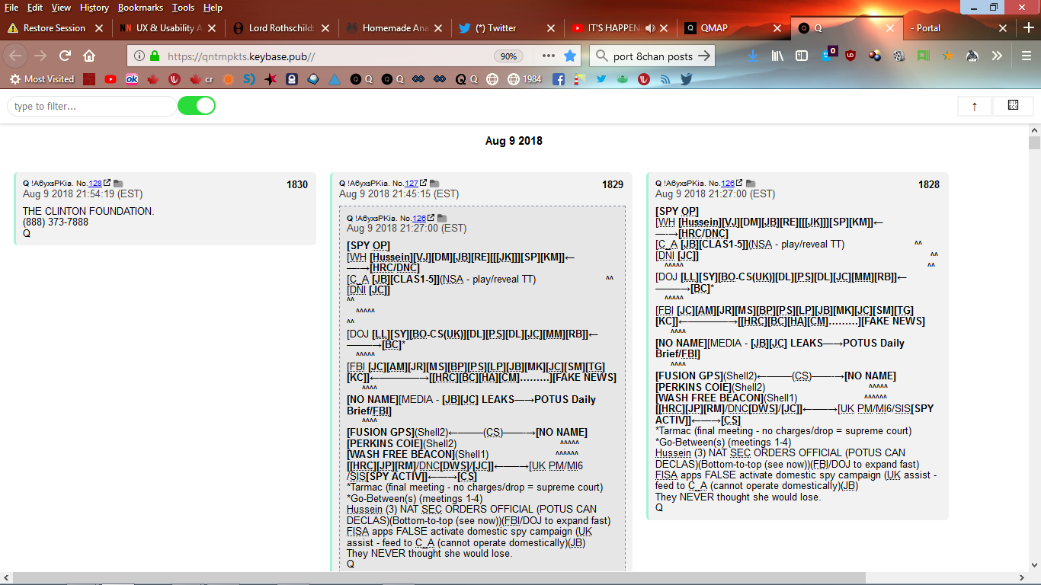This screenshot has width=1041, height=585.
Task: Expand the toolbar overflow chevron
Action: point(996,56)
